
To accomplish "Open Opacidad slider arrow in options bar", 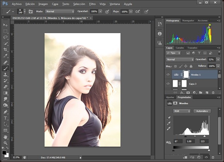I will pos(100,12).
